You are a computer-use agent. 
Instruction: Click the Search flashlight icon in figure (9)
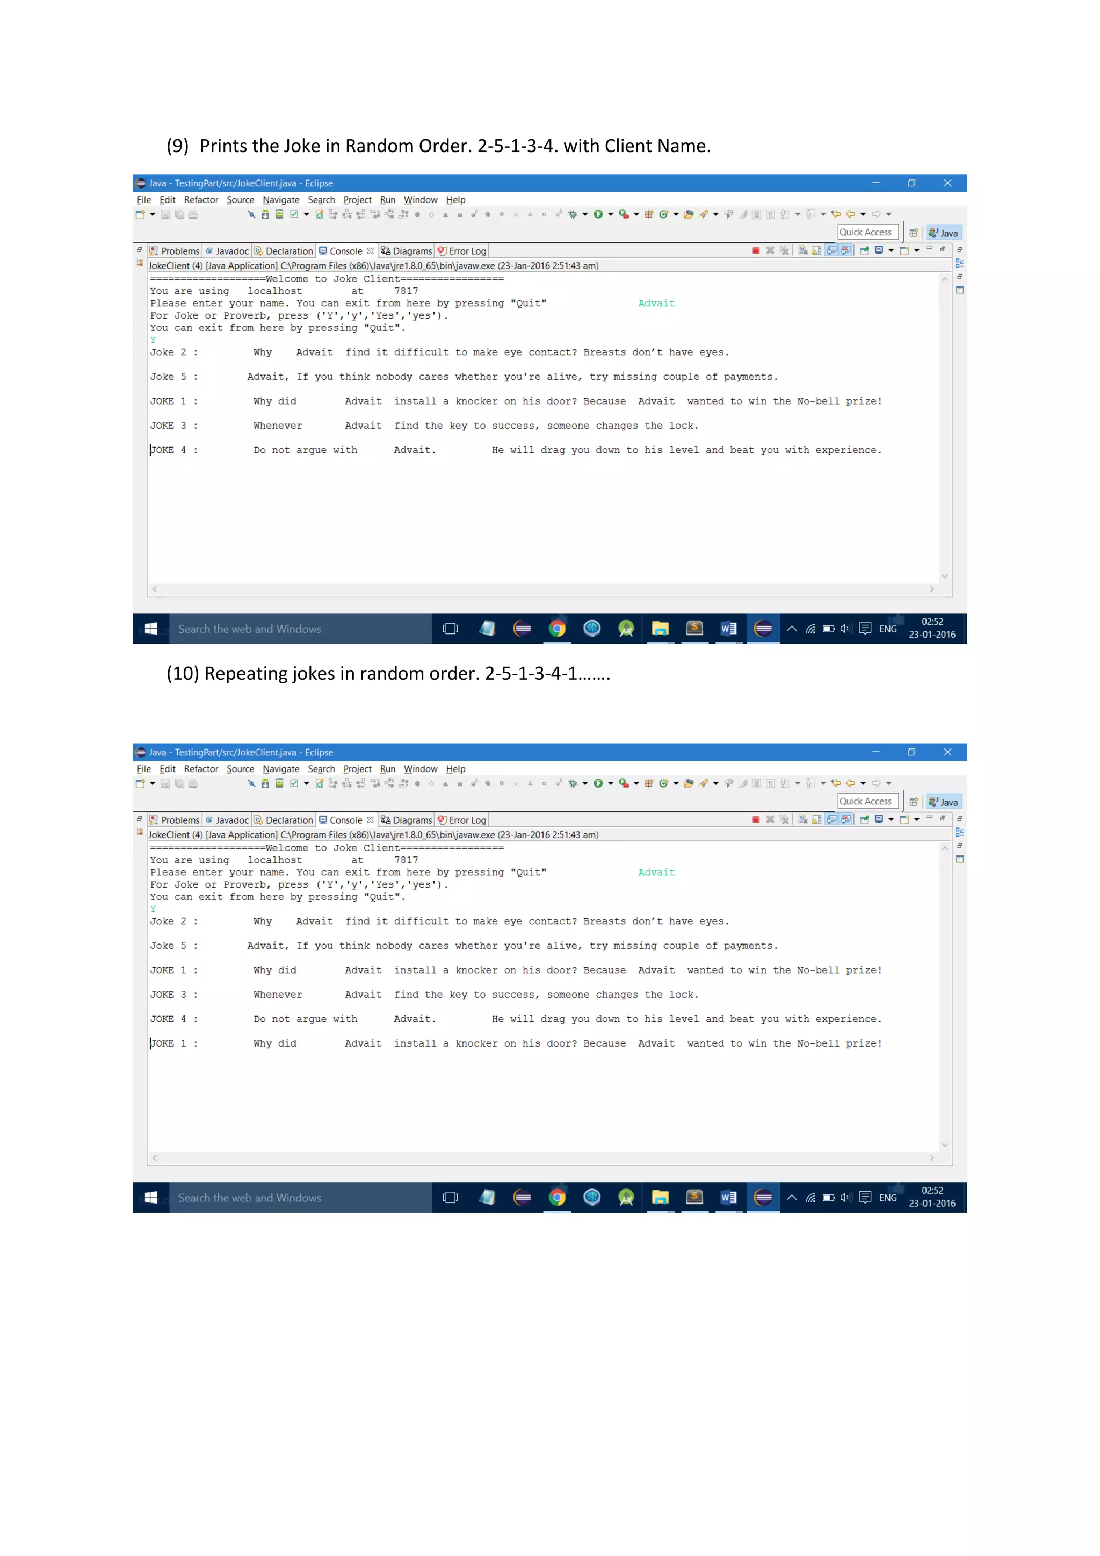pyautogui.click(x=704, y=214)
